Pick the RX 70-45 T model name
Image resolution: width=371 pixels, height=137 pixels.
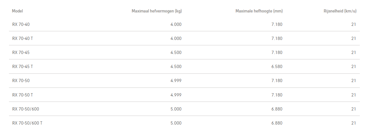point(22,66)
